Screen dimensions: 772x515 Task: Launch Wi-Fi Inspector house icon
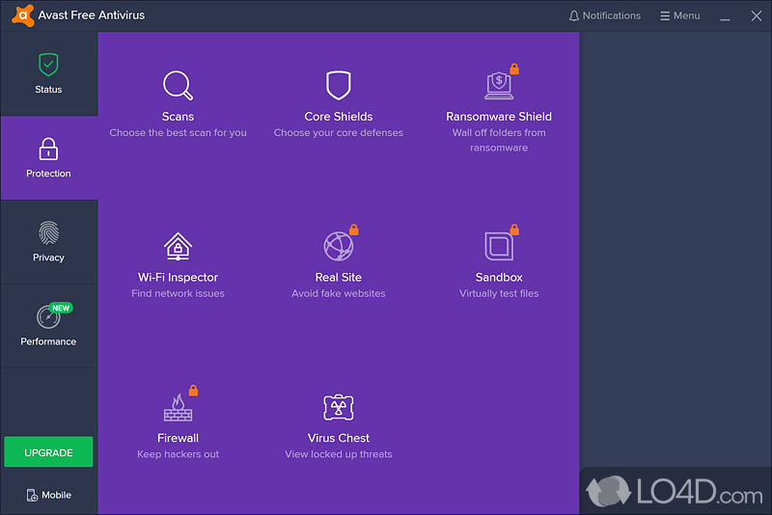tap(178, 246)
